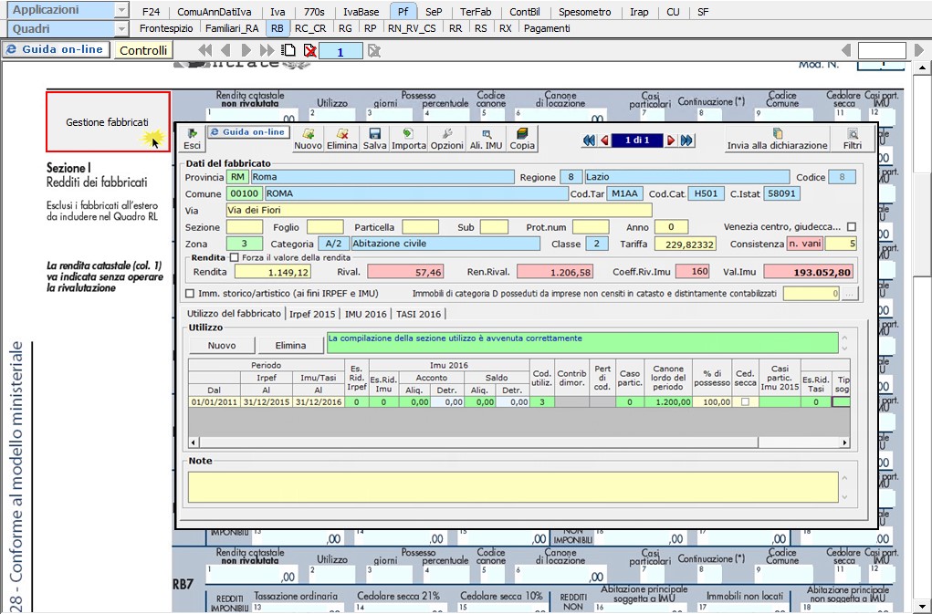Add a new module page in main toolbar
Viewport: 932px width, 614px height.
[288, 50]
